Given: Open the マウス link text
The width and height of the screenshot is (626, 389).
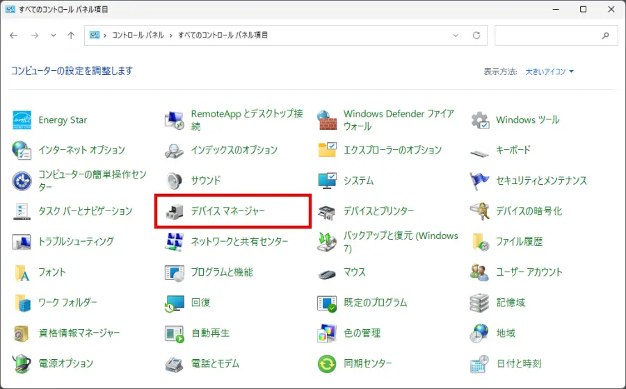Looking at the screenshot, I should click(355, 272).
